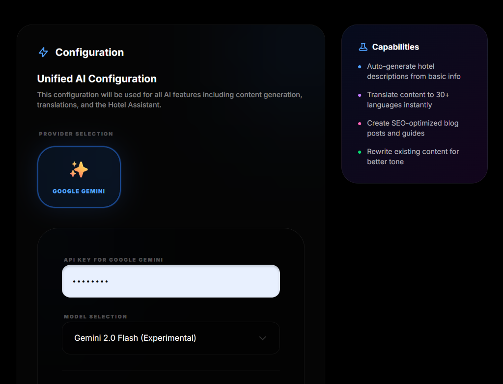Click the sparkle icon in the Gemini card
Image resolution: width=503 pixels, height=384 pixels.
click(x=79, y=170)
